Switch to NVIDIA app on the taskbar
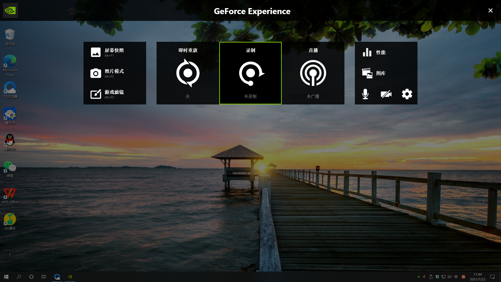501x282 pixels. click(x=70, y=277)
